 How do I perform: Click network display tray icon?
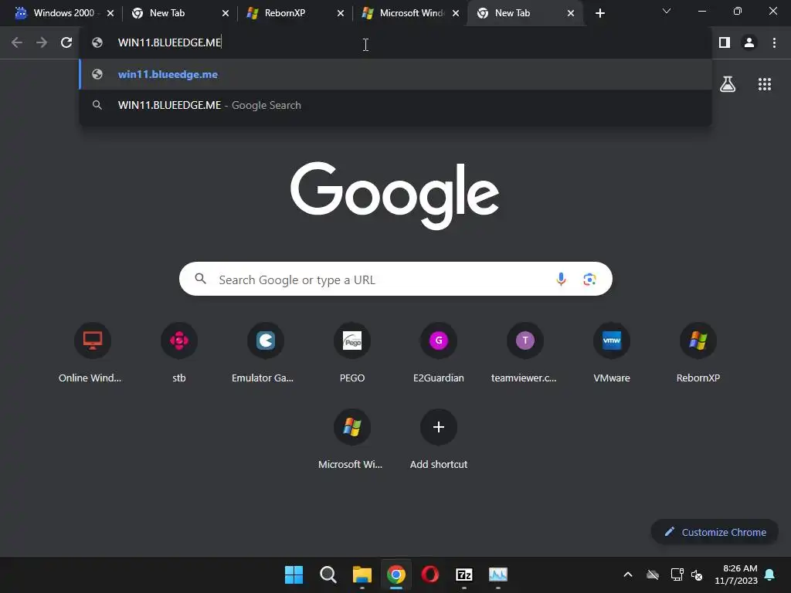click(677, 574)
